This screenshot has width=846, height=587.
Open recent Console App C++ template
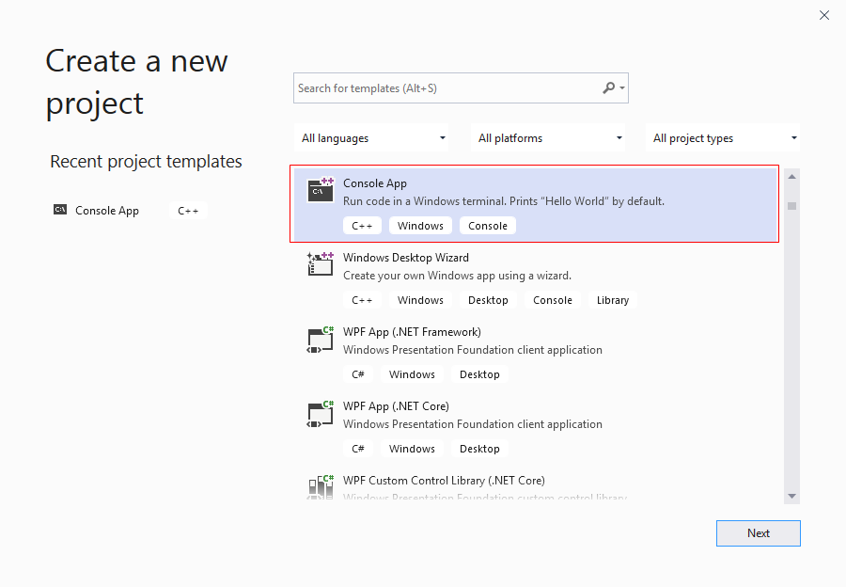coord(107,211)
